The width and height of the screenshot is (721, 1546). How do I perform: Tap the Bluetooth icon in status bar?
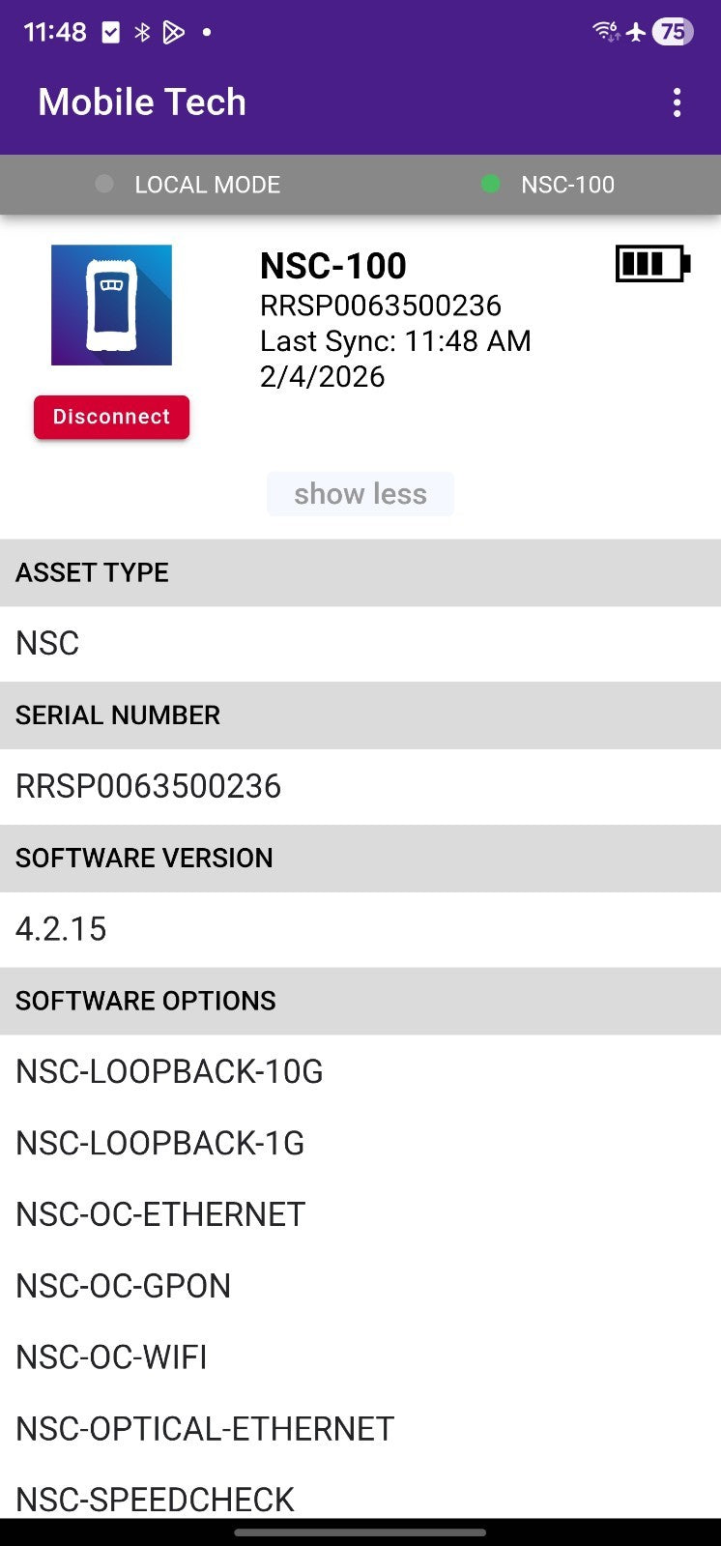pos(142,32)
